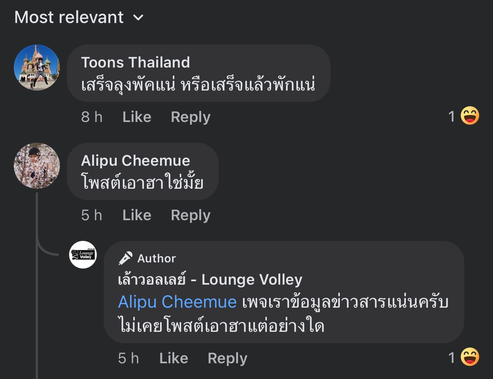
Task: Open the Most relevant sort dropdown
Action: coord(69,17)
